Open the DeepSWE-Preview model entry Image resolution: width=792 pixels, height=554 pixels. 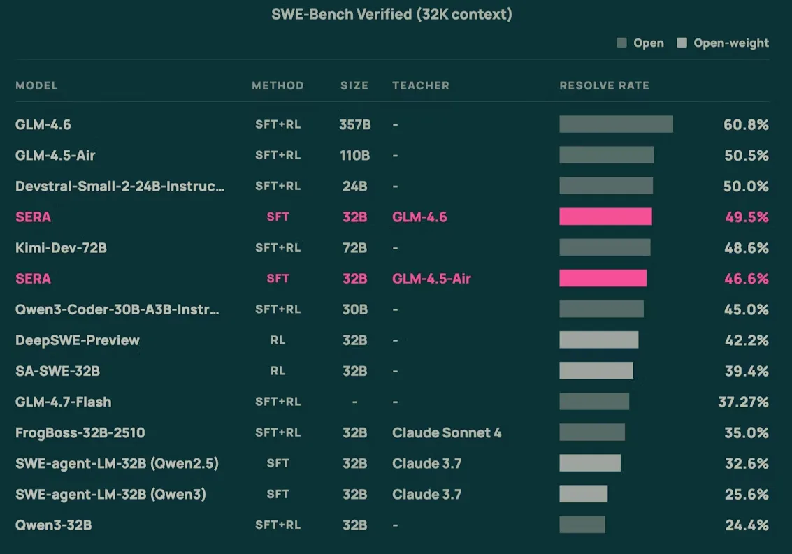tap(78, 340)
